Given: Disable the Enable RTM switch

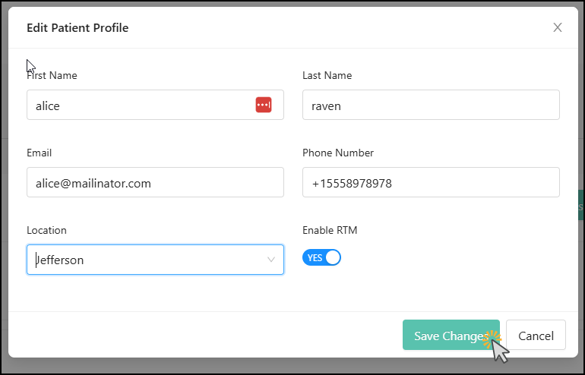Looking at the screenshot, I should (x=321, y=257).
